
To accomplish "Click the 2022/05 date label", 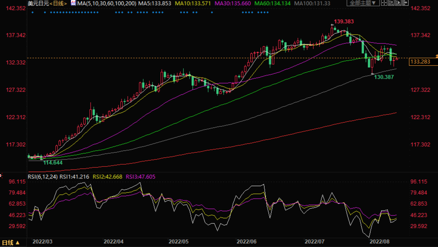I will pos(178,242).
